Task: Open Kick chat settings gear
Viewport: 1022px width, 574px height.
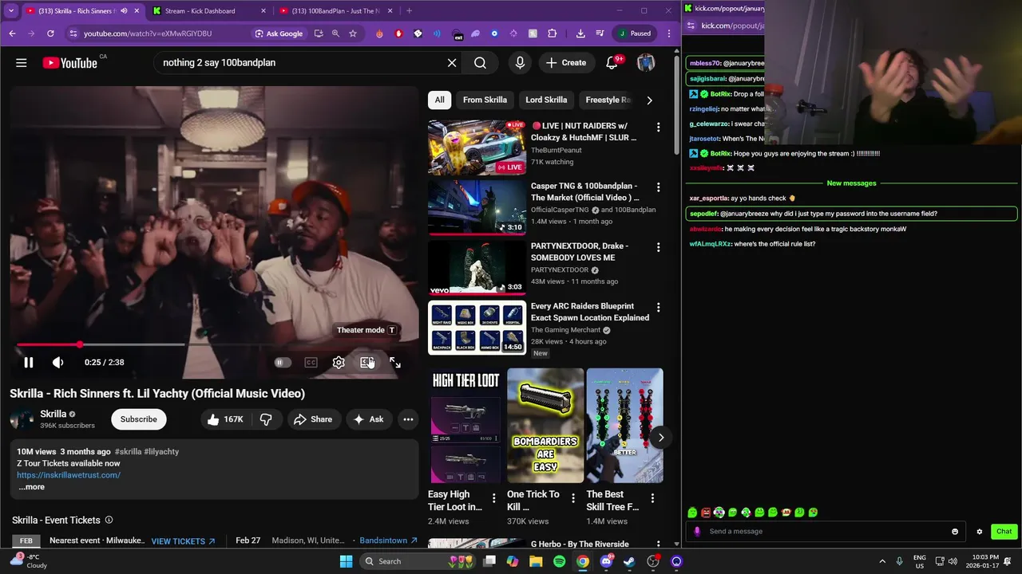Action: pos(980,532)
